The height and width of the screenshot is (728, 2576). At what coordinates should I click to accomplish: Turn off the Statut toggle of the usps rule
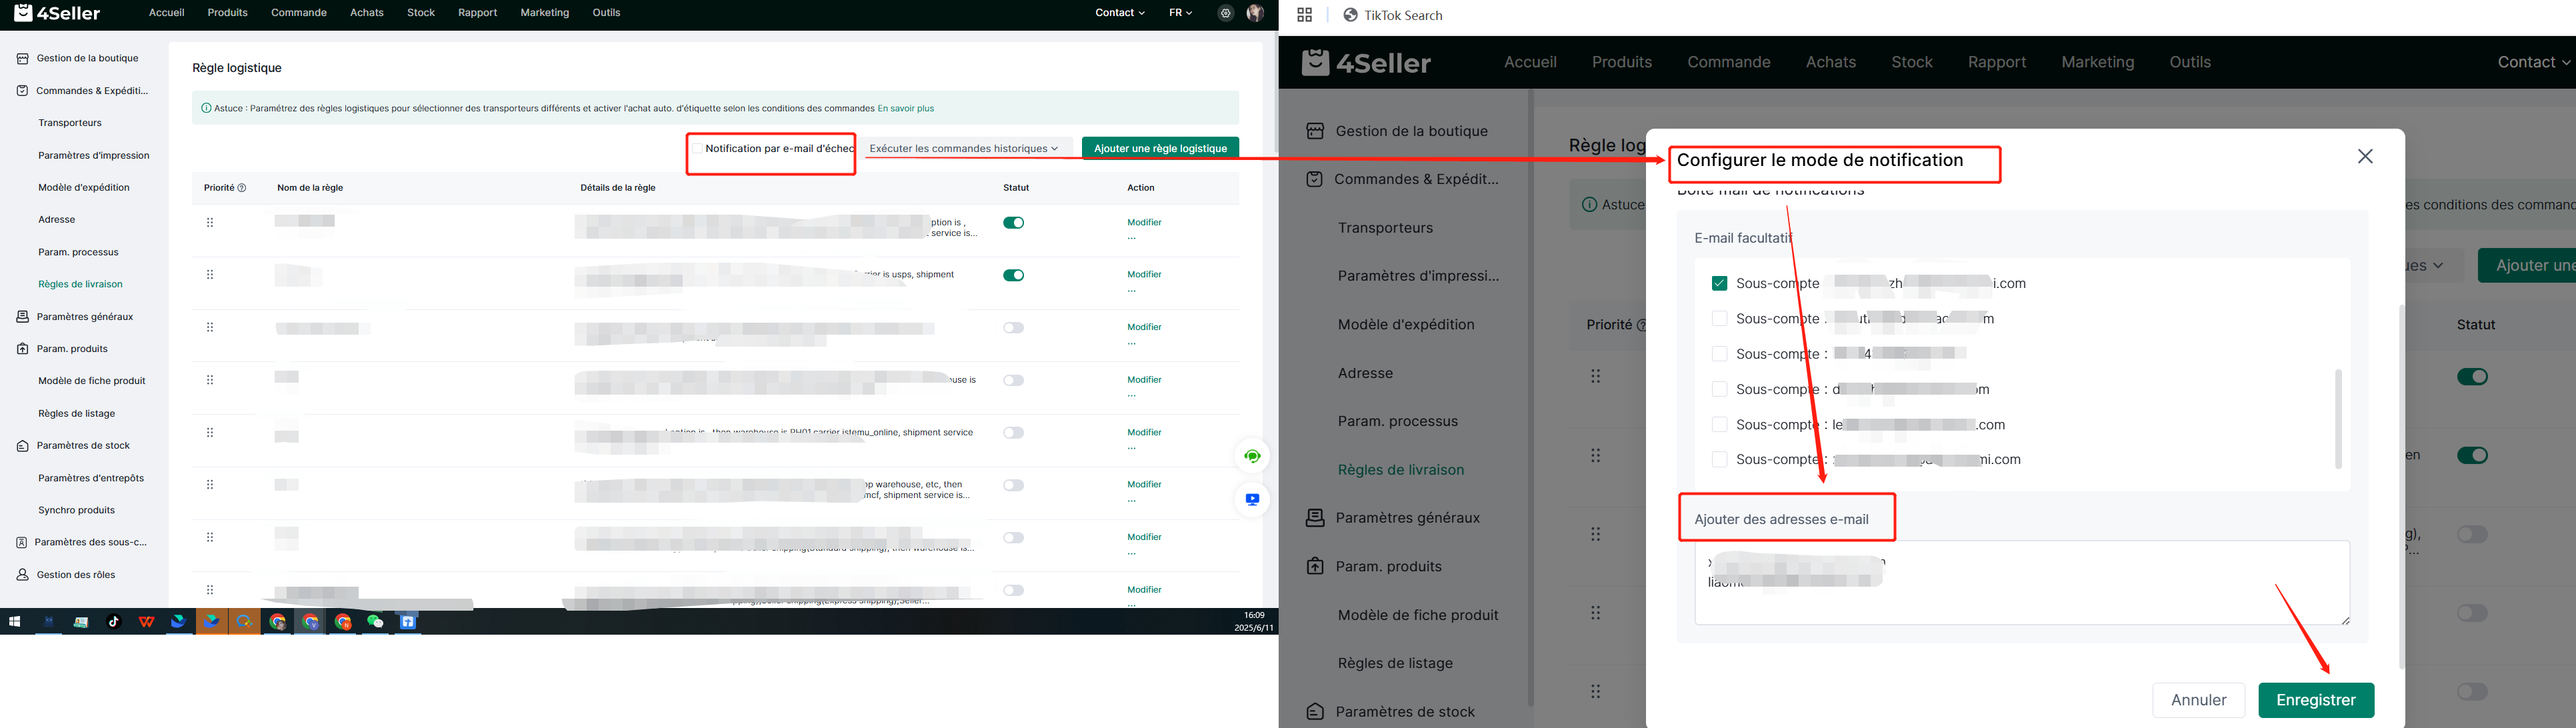pyautogui.click(x=1014, y=275)
